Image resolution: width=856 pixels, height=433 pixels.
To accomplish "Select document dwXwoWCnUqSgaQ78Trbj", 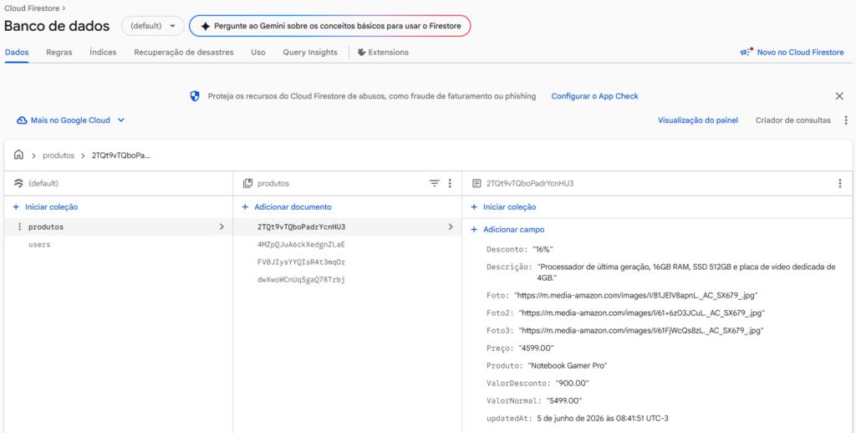I will (x=301, y=279).
